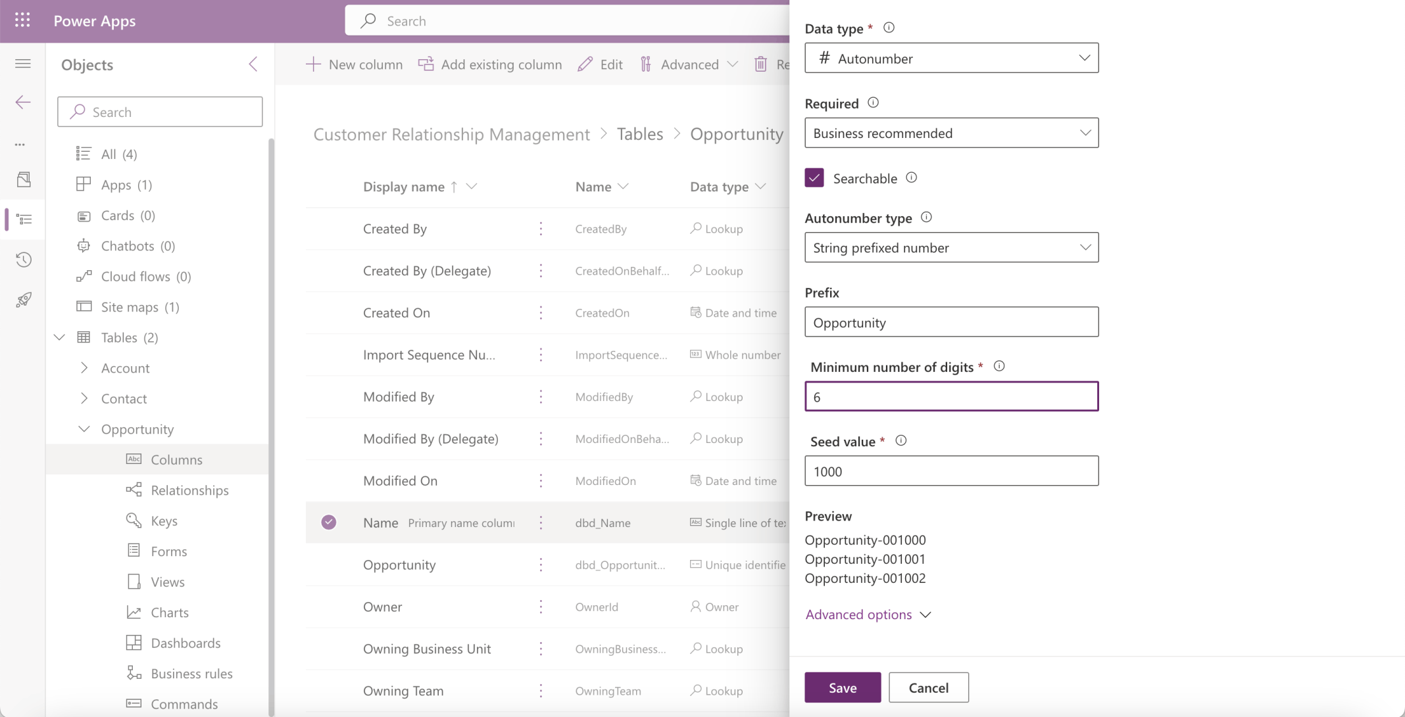This screenshot has width=1405, height=717.
Task: Deselect the Name row checkmark
Action: coord(329,522)
